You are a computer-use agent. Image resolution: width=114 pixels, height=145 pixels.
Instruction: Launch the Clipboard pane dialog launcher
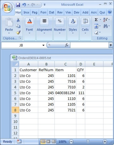pyautogui.click(x=20, y=38)
